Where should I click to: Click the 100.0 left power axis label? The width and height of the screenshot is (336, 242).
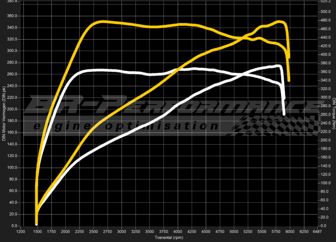pos(12,168)
